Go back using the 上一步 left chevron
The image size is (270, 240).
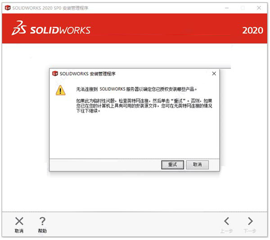(x=227, y=221)
